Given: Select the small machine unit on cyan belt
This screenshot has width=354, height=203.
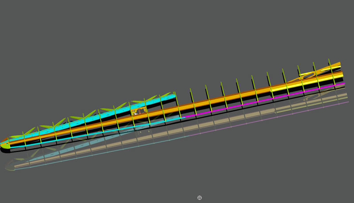Looking at the screenshot, I should point(139,111).
